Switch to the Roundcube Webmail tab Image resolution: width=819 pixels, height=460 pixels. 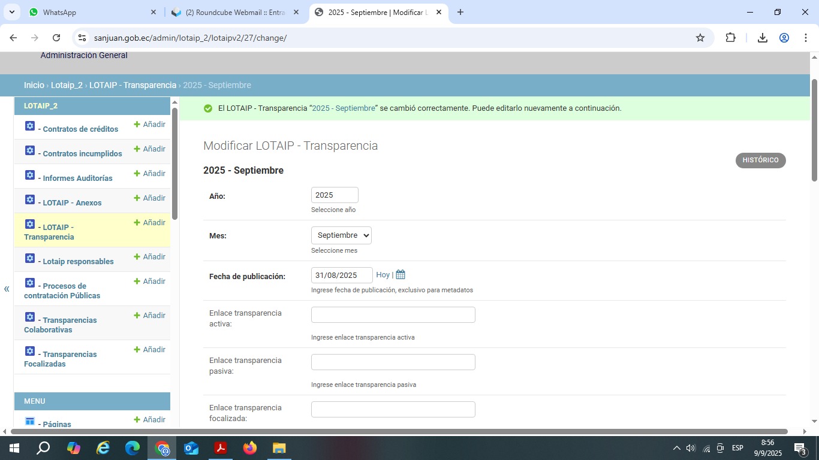[234, 12]
